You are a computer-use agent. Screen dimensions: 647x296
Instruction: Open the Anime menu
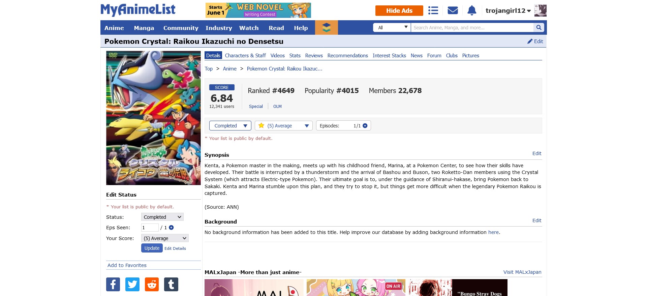(114, 28)
